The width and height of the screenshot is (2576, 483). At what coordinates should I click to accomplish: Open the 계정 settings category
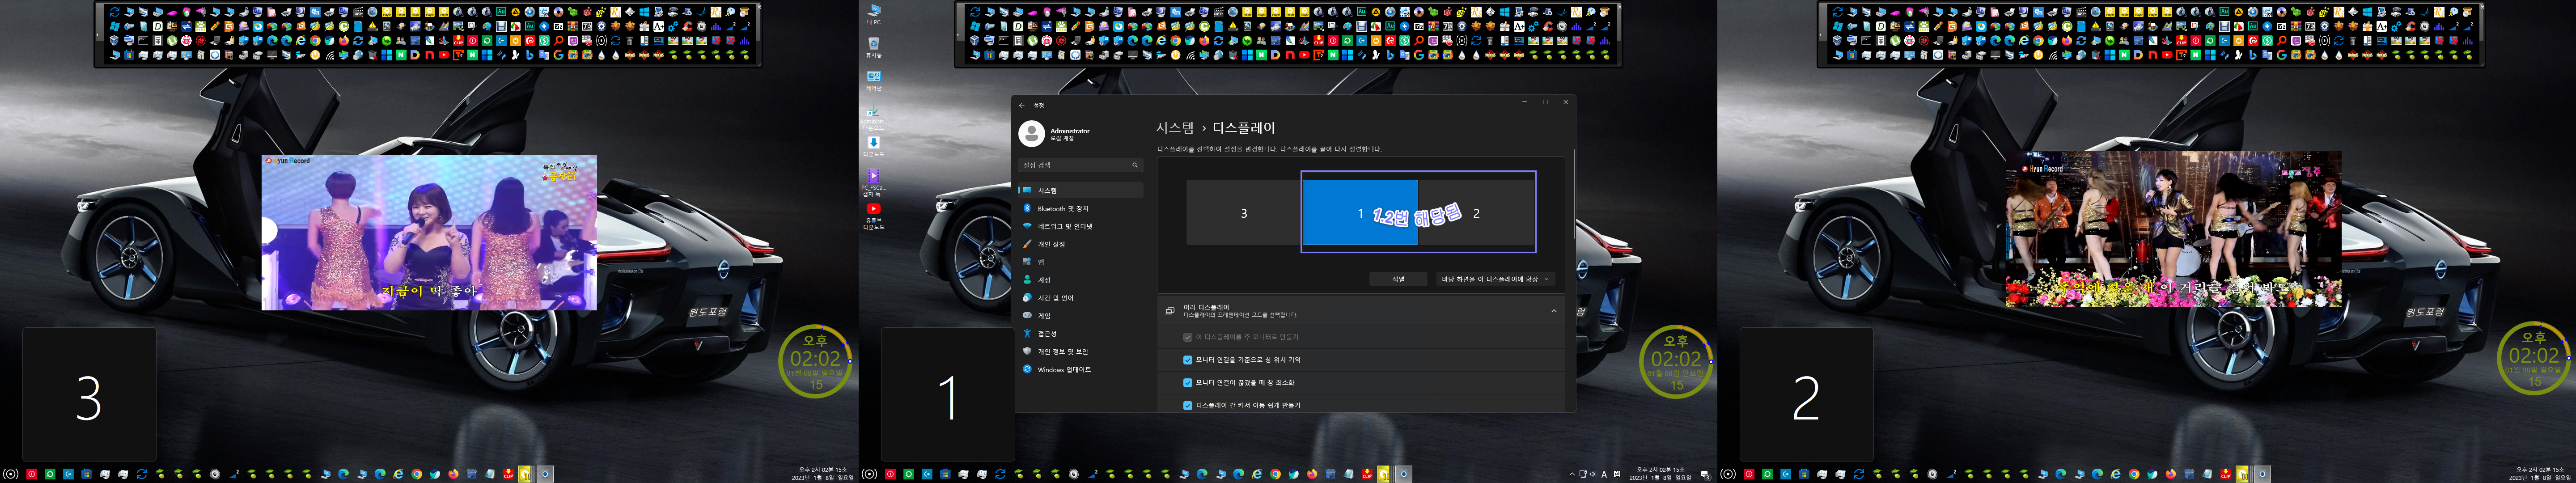click(1080, 280)
